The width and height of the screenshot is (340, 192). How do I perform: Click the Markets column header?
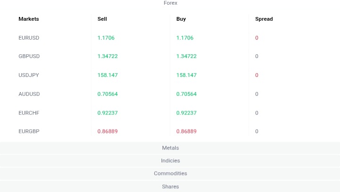29,19
